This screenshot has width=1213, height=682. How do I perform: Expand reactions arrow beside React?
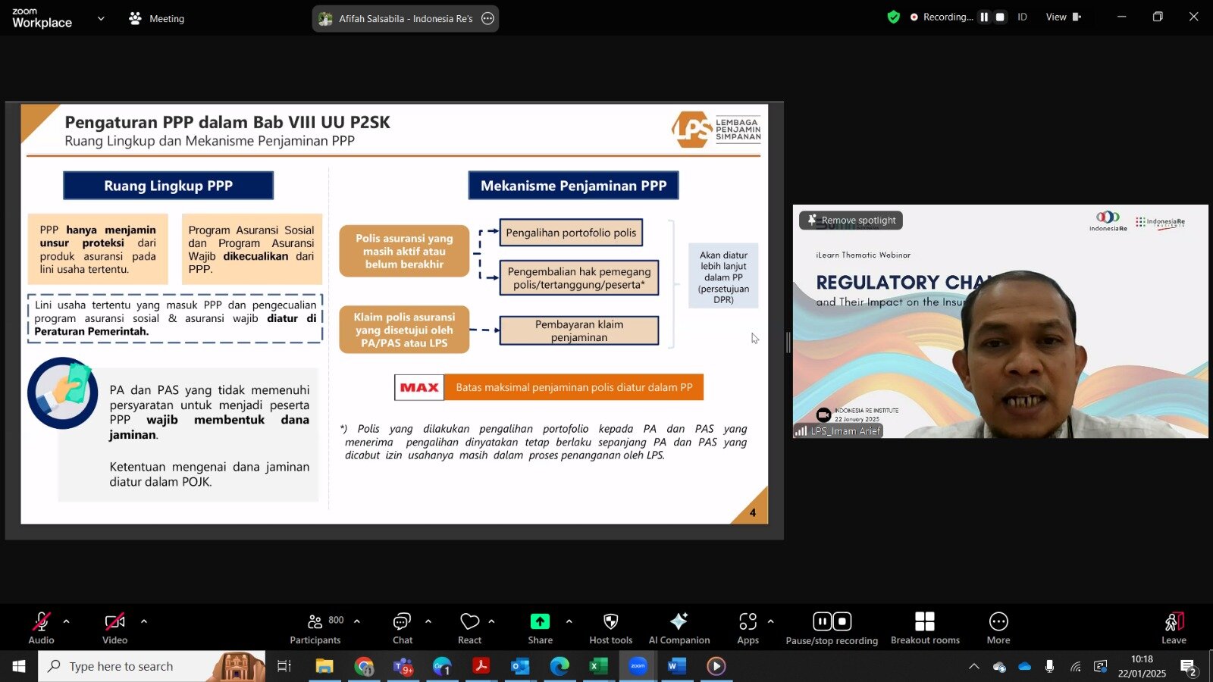pyautogui.click(x=491, y=621)
